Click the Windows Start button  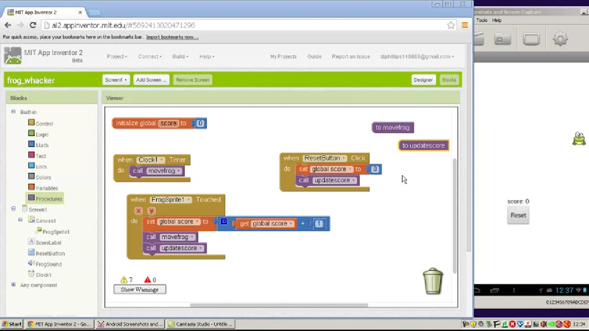pos(13,324)
